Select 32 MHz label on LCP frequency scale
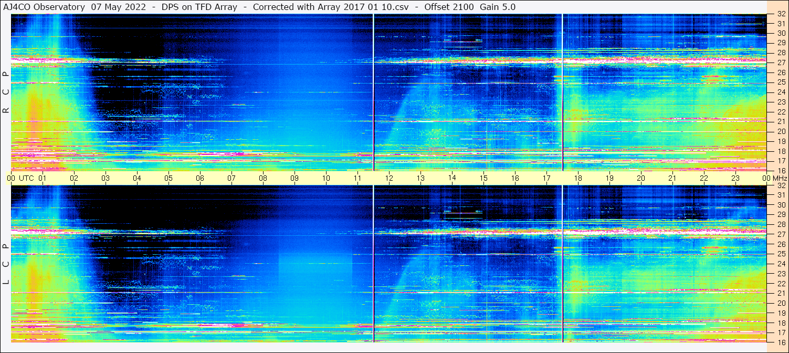This screenshot has height=353, width=789. [781, 185]
